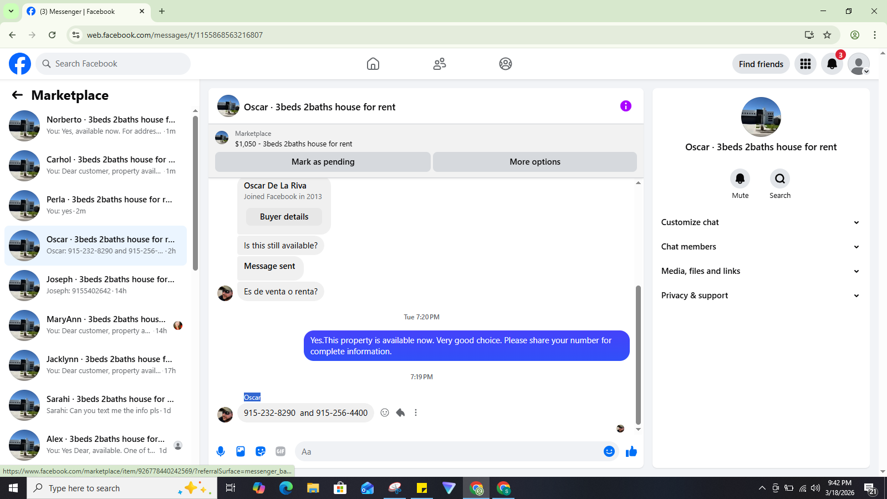Open more options for phone numbers message
887x499 pixels.
pyautogui.click(x=416, y=413)
